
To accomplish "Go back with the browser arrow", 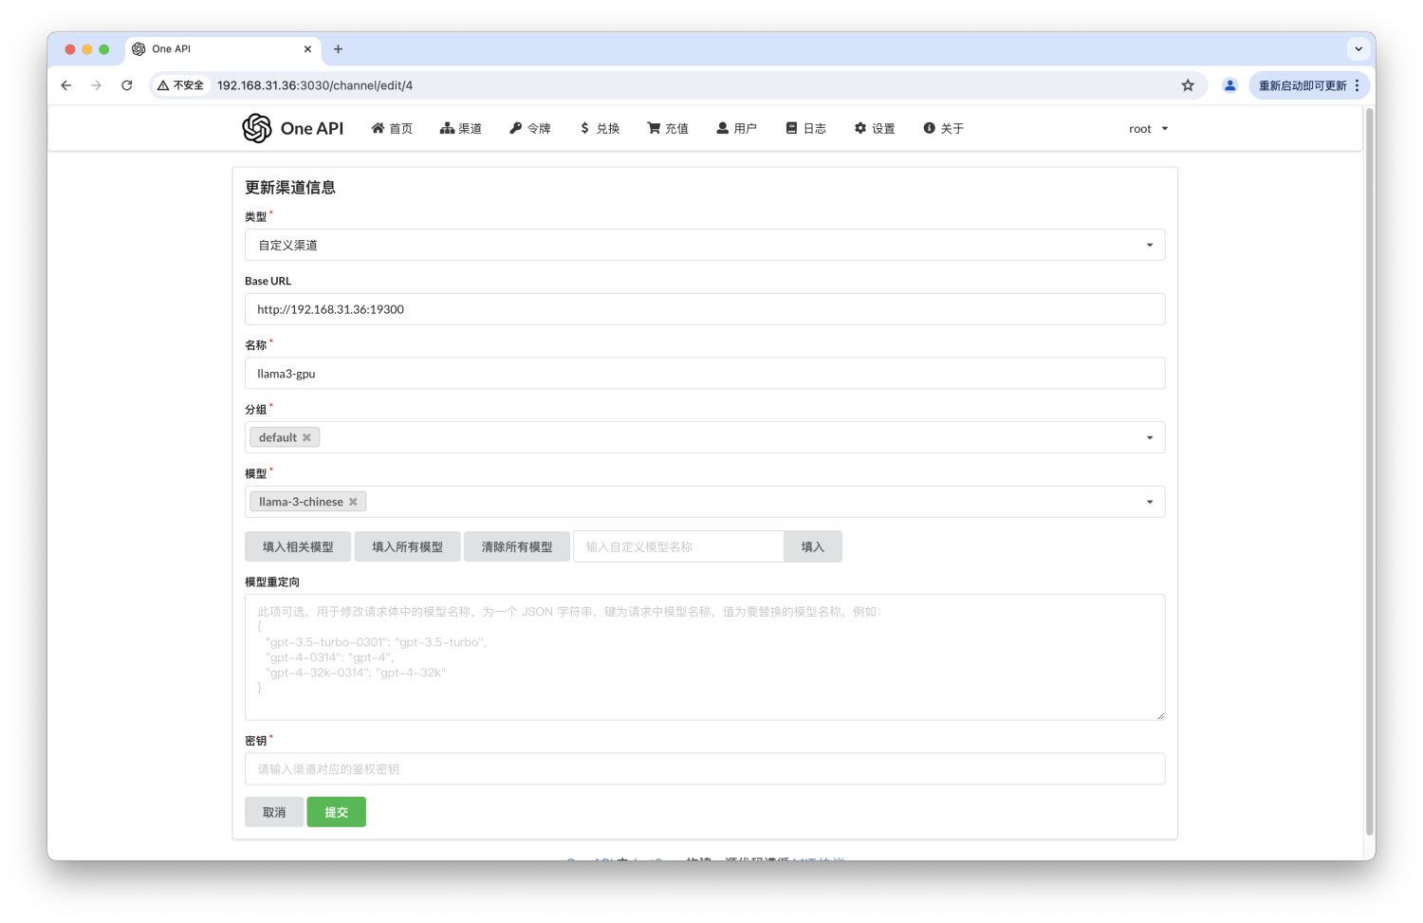I will 65,85.
